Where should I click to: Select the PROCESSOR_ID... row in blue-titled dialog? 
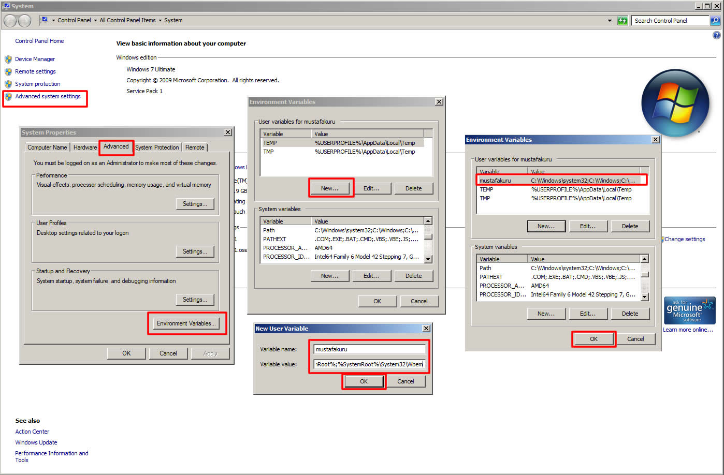(559, 294)
